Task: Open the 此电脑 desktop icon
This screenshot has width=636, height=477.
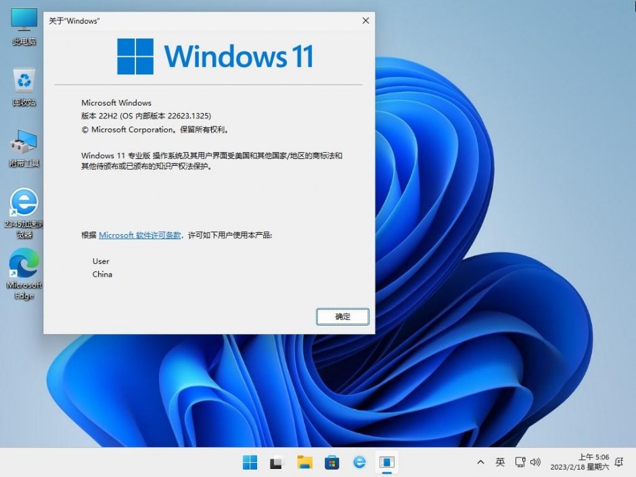Action: click(24, 26)
